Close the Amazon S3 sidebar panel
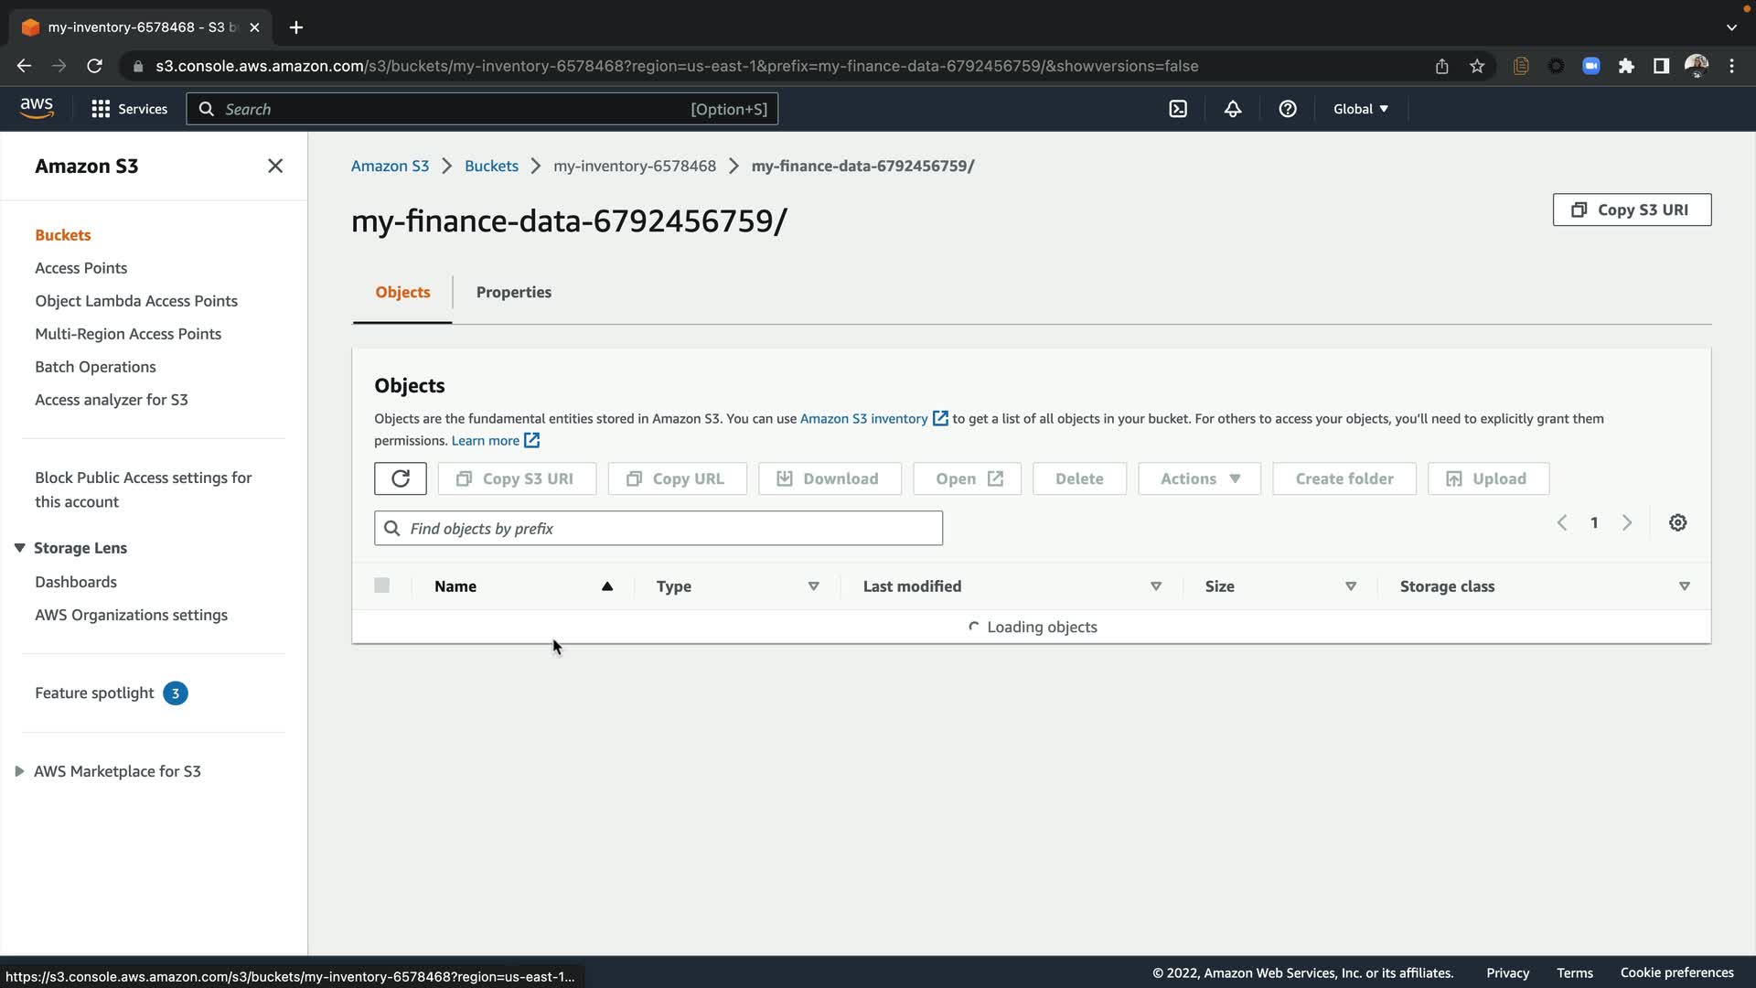The image size is (1756, 988). [275, 166]
